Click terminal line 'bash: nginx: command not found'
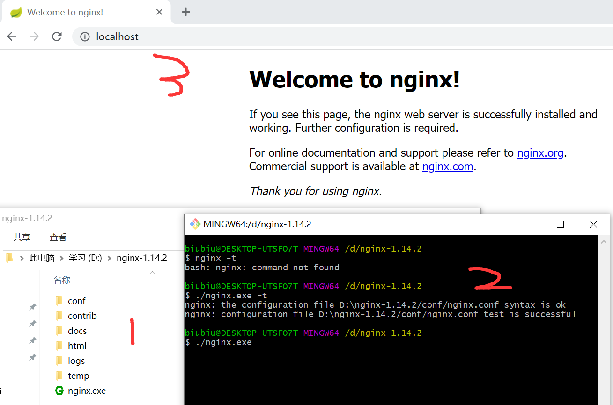 (x=262, y=268)
